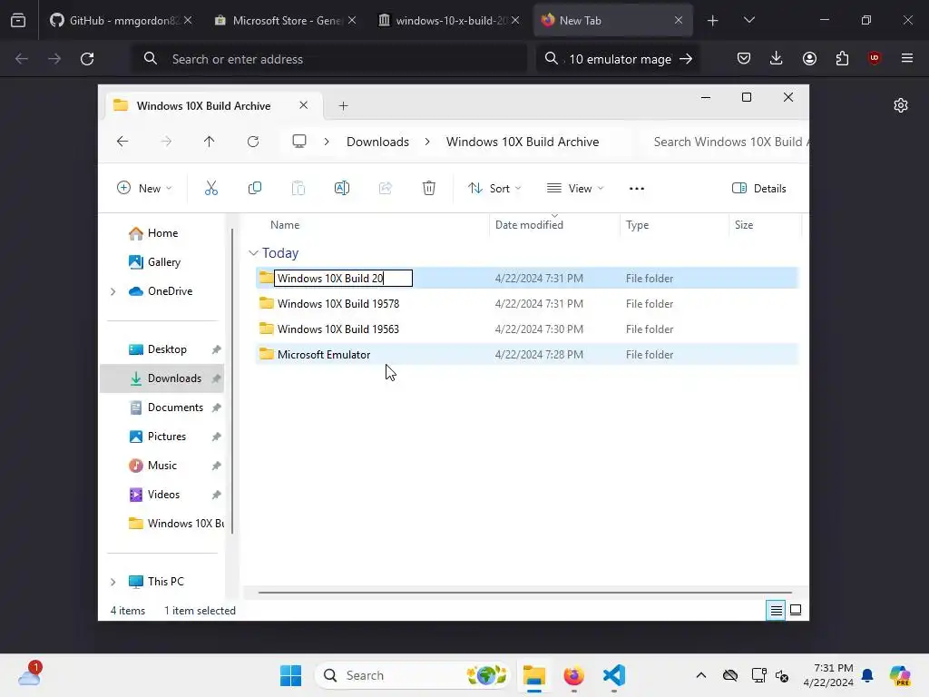This screenshot has height=697, width=929.
Task: Select the Windows 10X Build 19563 folder
Action: tap(527, 329)
